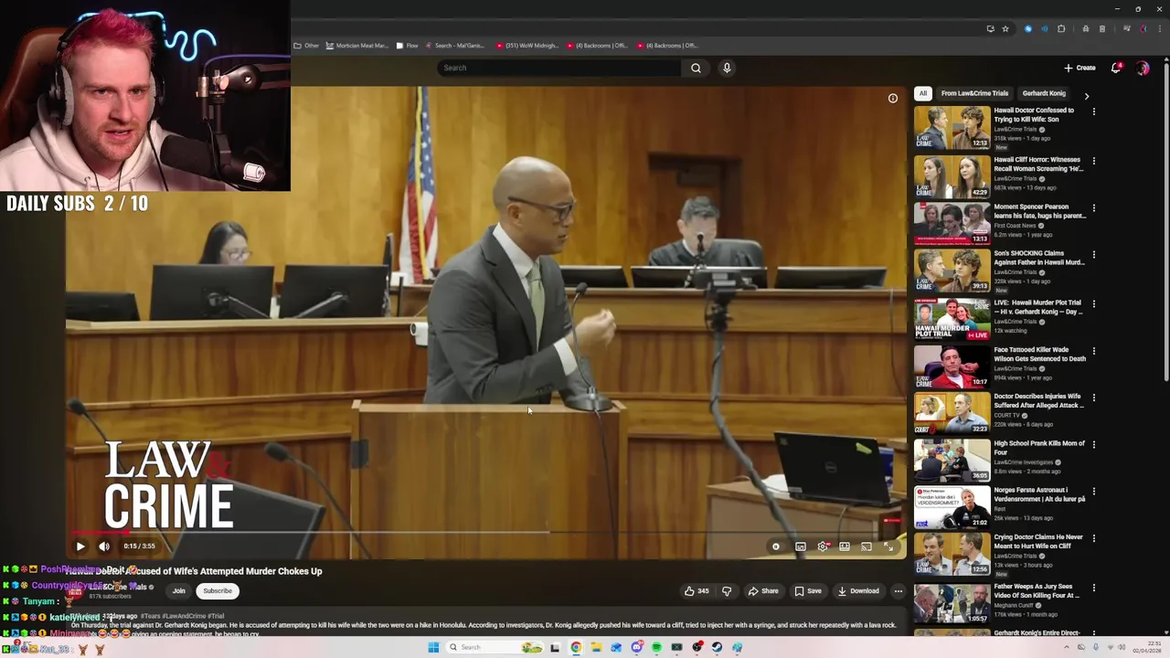Subscribe to Law&Crime Trials channel
The width and height of the screenshot is (1170, 658).
coord(218,591)
